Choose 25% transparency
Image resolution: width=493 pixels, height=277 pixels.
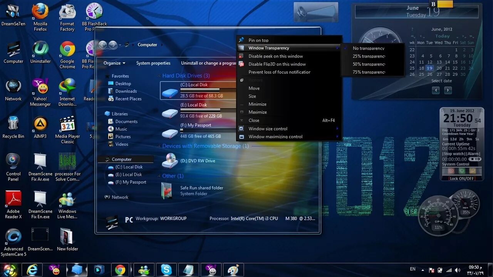click(369, 56)
